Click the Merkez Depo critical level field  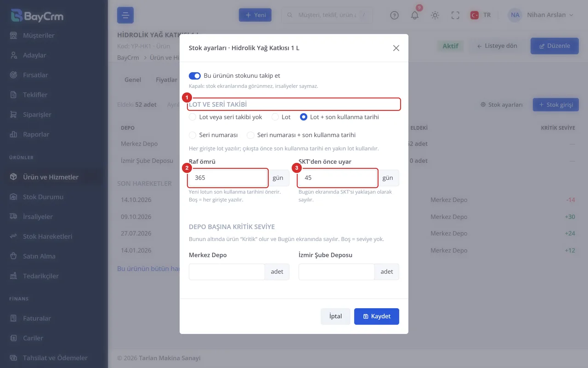pyautogui.click(x=227, y=272)
